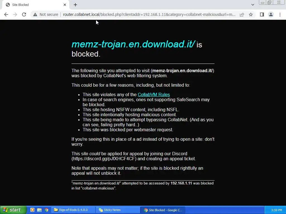The height and width of the screenshot is (214, 286).
Task: Click 'This site intentionally hosting malicious content' bullet
Action: 130,115
